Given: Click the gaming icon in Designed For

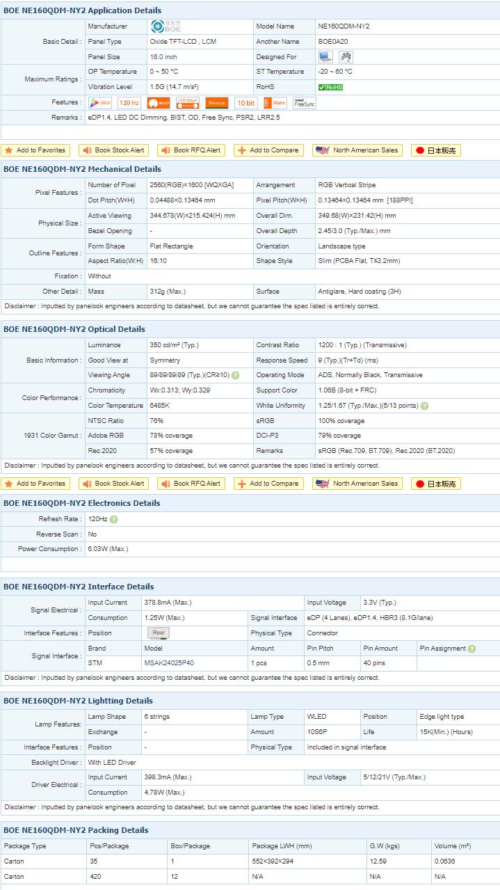Looking at the screenshot, I should click(346, 57).
